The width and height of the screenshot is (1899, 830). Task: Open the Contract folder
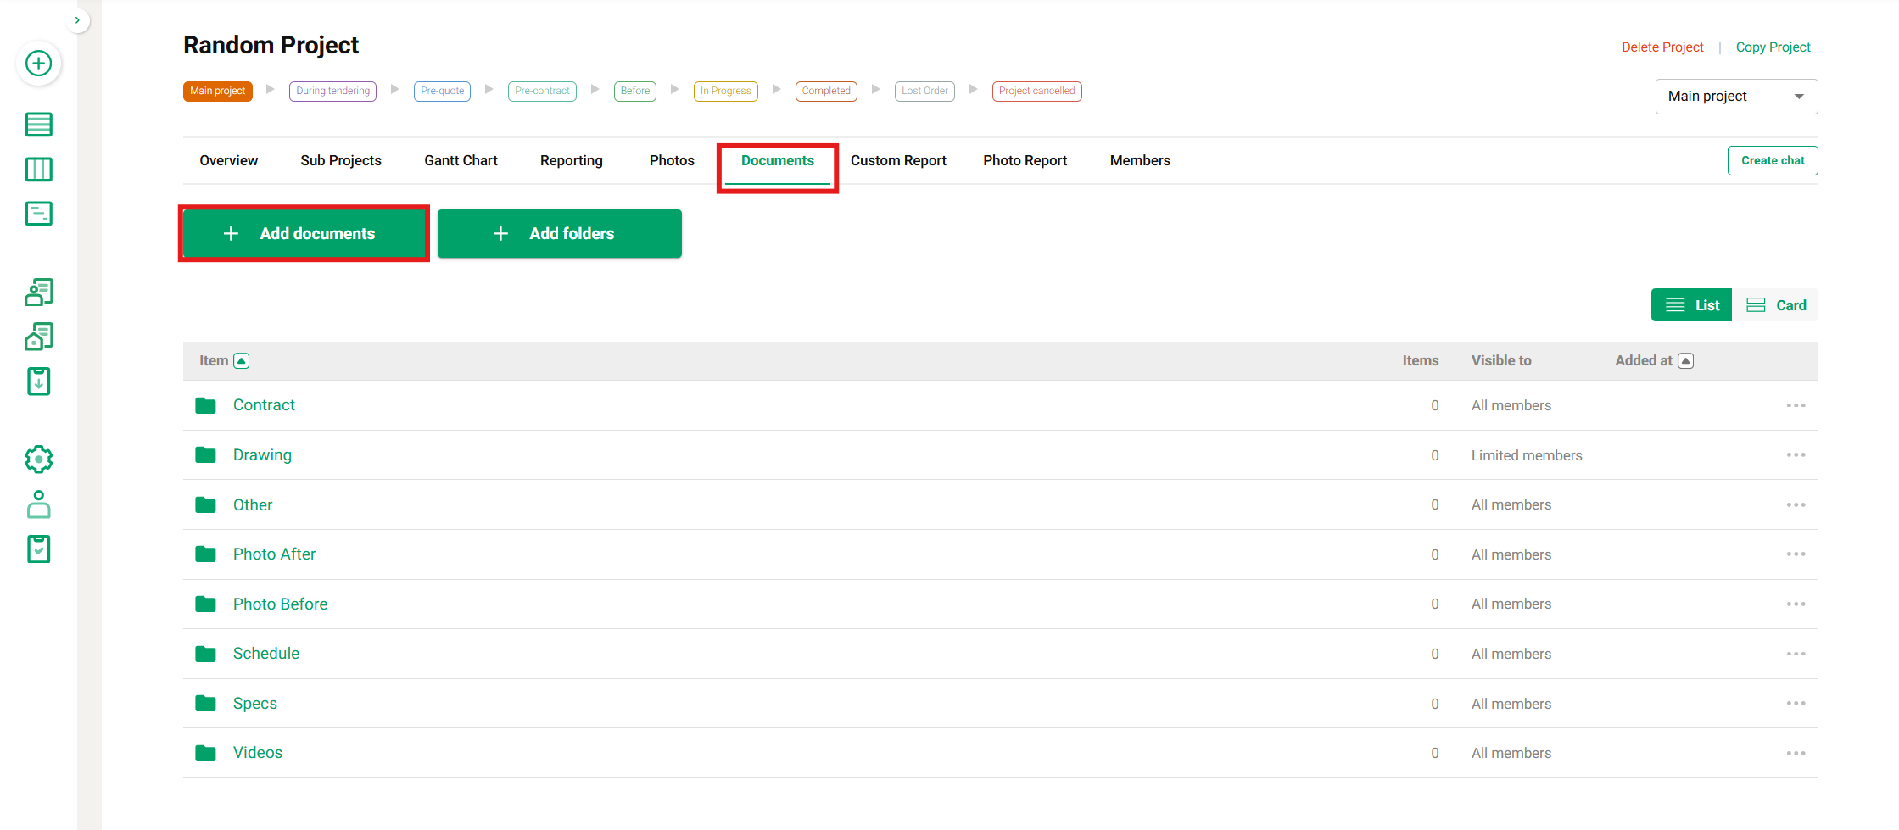(x=264, y=405)
